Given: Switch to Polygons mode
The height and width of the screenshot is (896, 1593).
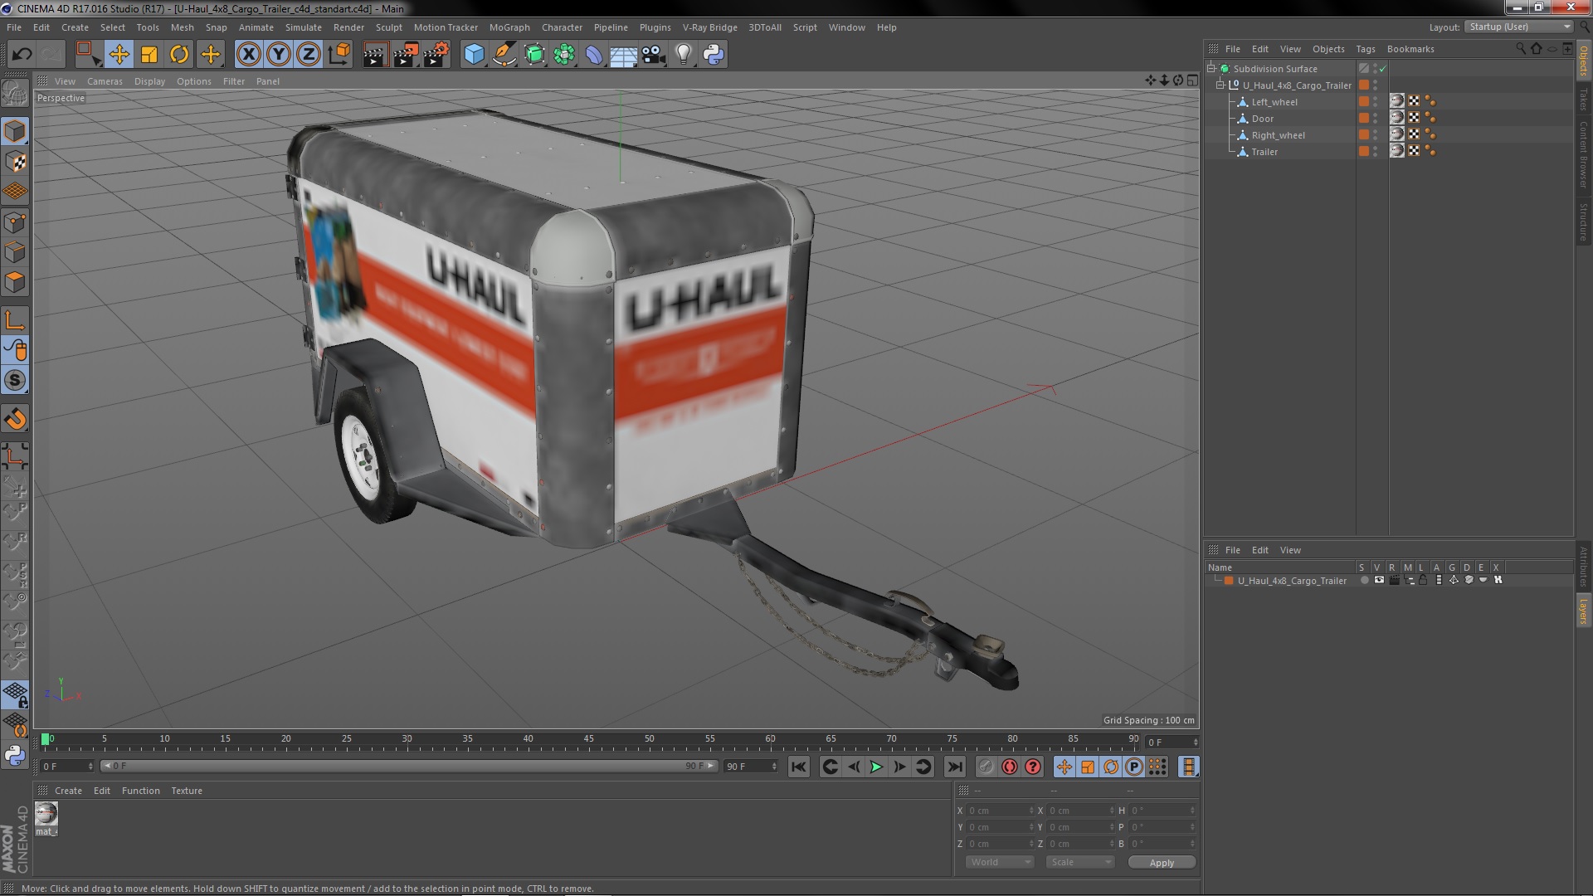Looking at the screenshot, I should click(15, 282).
